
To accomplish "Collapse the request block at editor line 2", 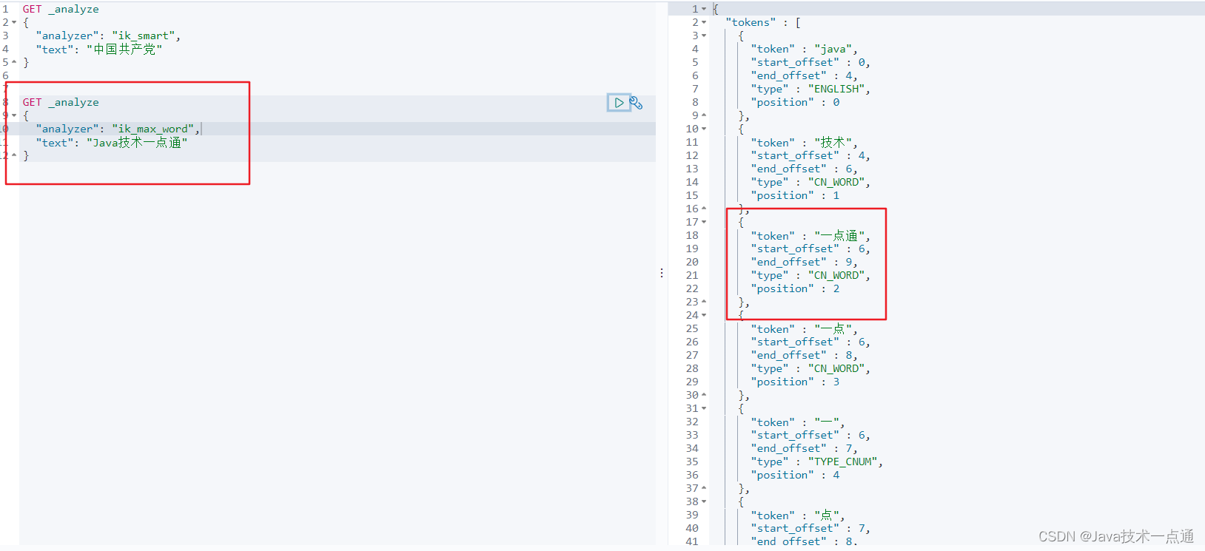I will tap(14, 22).
